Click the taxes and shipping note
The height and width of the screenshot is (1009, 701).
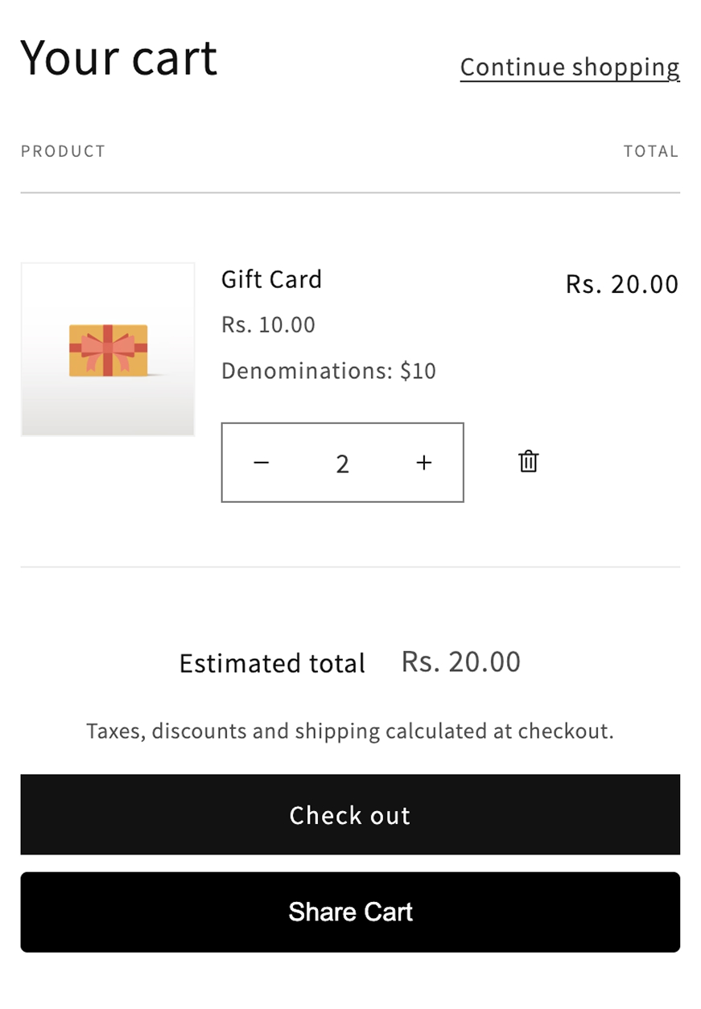pyautogui.click(x=350, y=731)
